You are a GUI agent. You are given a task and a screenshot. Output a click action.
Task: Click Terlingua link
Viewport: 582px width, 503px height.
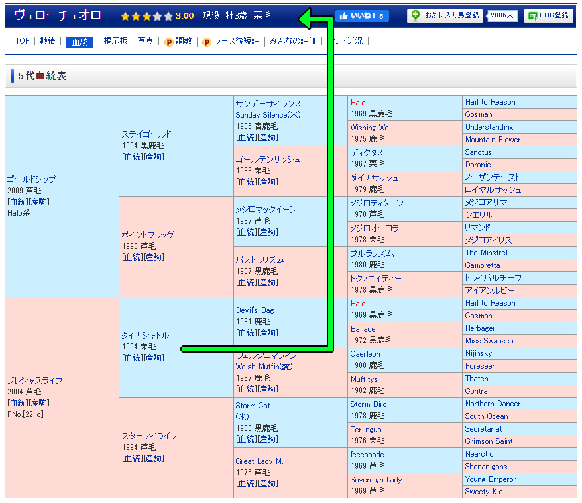click(366, 430)
